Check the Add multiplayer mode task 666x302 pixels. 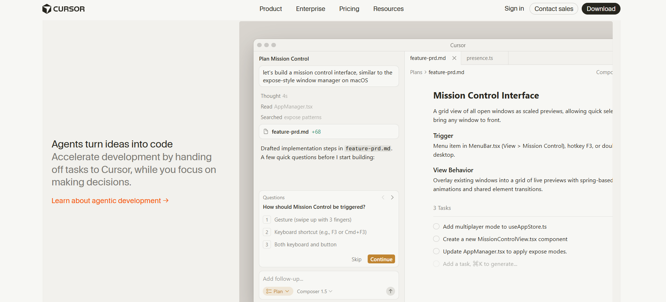436,226
